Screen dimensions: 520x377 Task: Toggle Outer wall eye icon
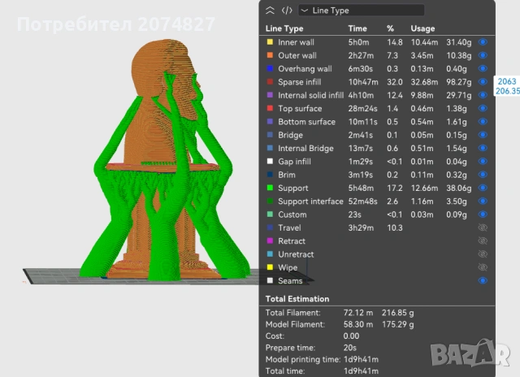483,55
